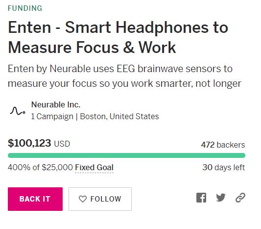Click the heart icon in Follow button
The width and height of the screenshot is (261, 229).
(x=83, y=199)
